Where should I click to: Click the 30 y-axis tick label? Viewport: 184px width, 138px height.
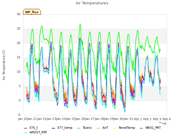18,14
